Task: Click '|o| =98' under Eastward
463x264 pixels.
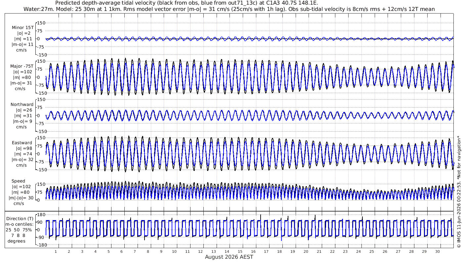Action: 24,148
